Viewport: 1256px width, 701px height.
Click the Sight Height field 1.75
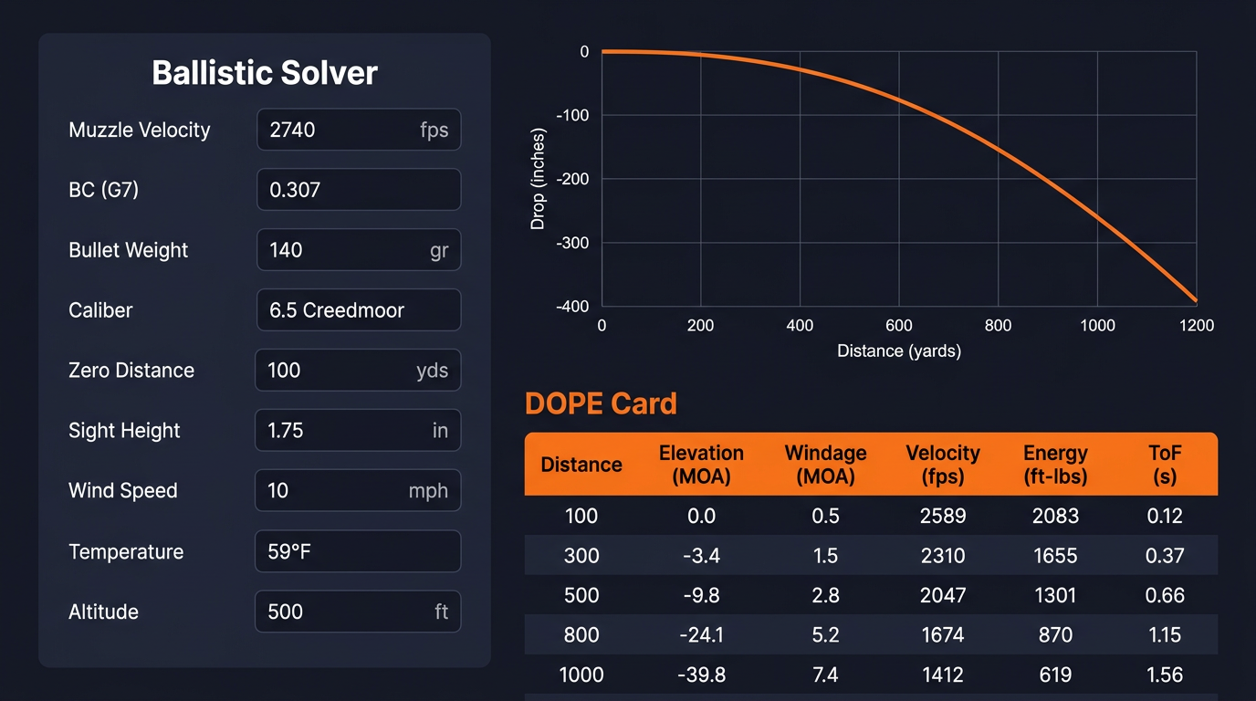coord(358,431)
